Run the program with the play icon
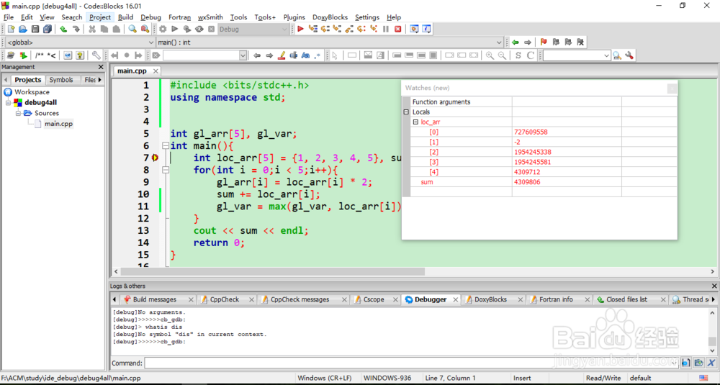The width and height of the screenshot is (720, 385). click(x=174, y=29)
